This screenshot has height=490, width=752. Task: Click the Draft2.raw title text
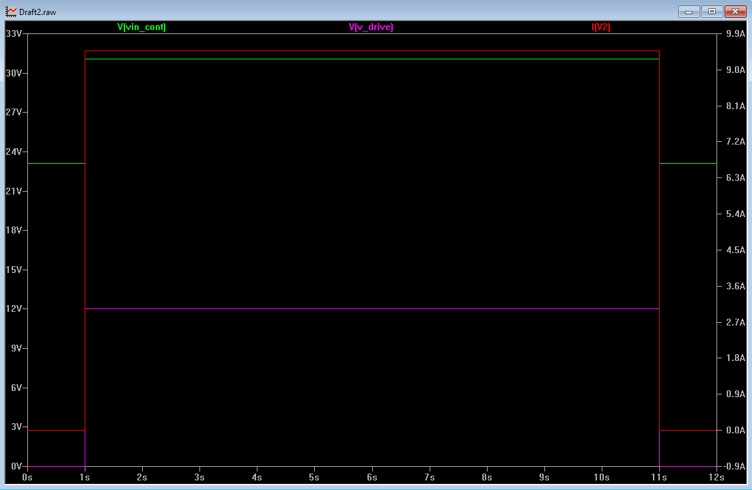click(38, 12)
